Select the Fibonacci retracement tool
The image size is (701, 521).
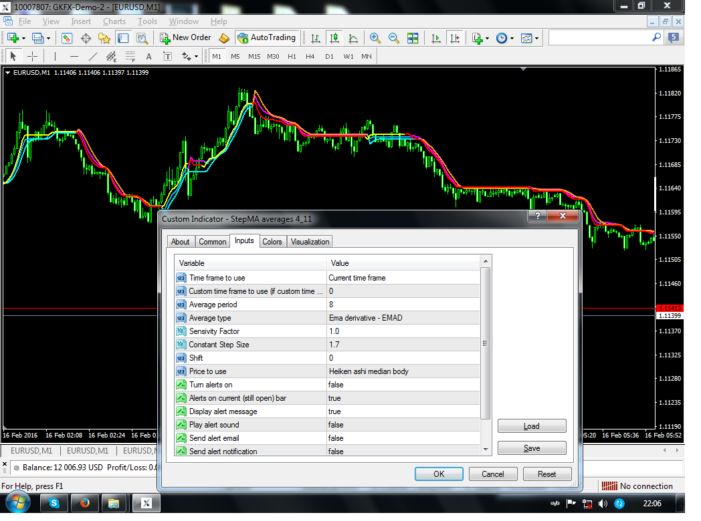130,56
